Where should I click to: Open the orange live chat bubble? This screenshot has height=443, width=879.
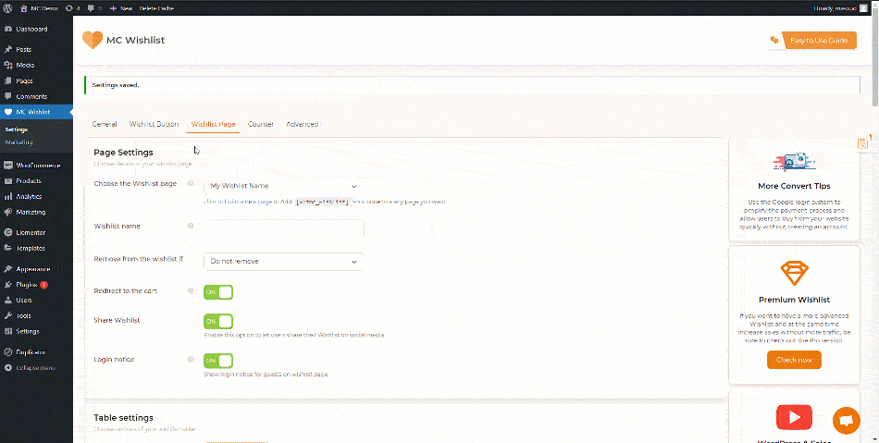click(847, 421)
